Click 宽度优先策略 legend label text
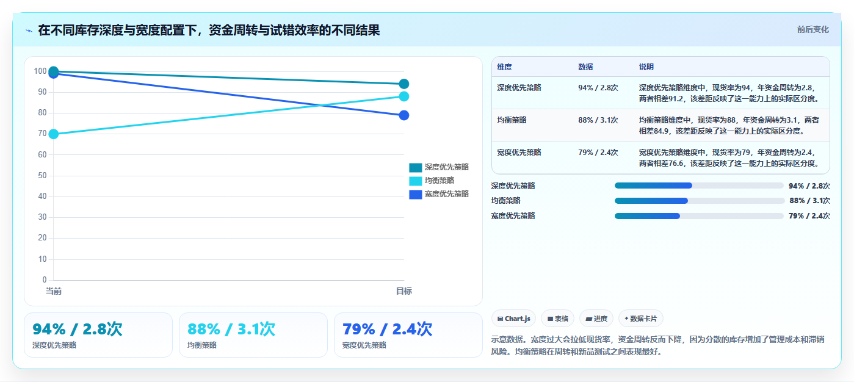Screen dimensions: 854x382 pyautogui.click(x=447, y=194)
